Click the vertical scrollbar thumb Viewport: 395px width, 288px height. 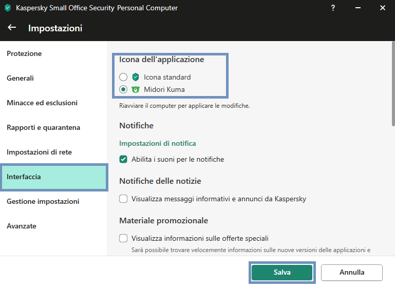point(393,84)
